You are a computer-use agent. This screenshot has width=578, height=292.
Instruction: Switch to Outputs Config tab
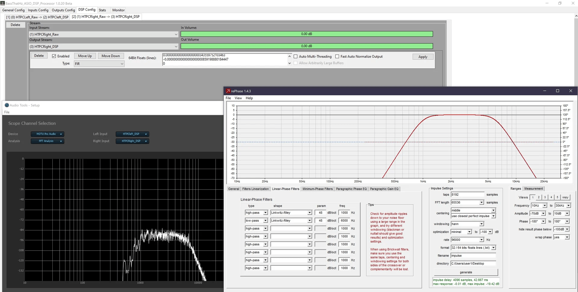[x=63, y=10]
